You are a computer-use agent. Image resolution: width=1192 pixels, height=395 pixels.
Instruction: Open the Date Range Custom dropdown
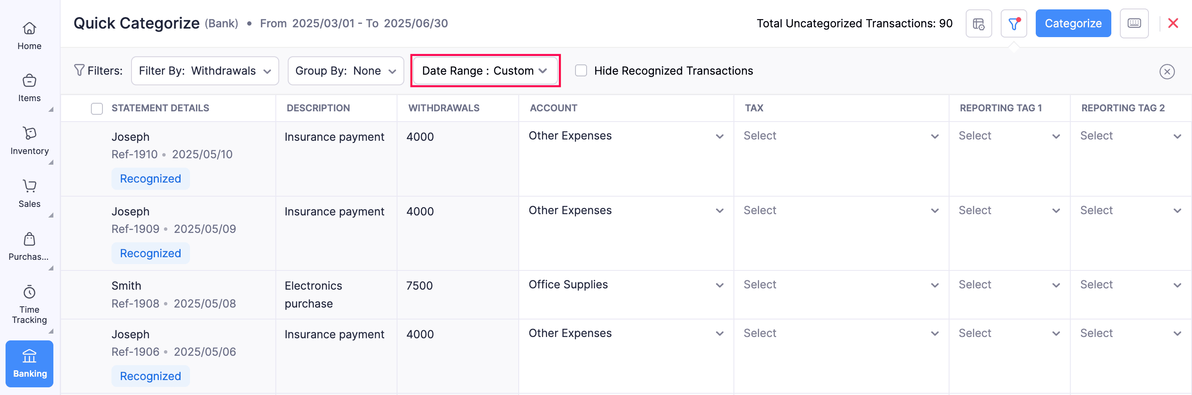485,70
